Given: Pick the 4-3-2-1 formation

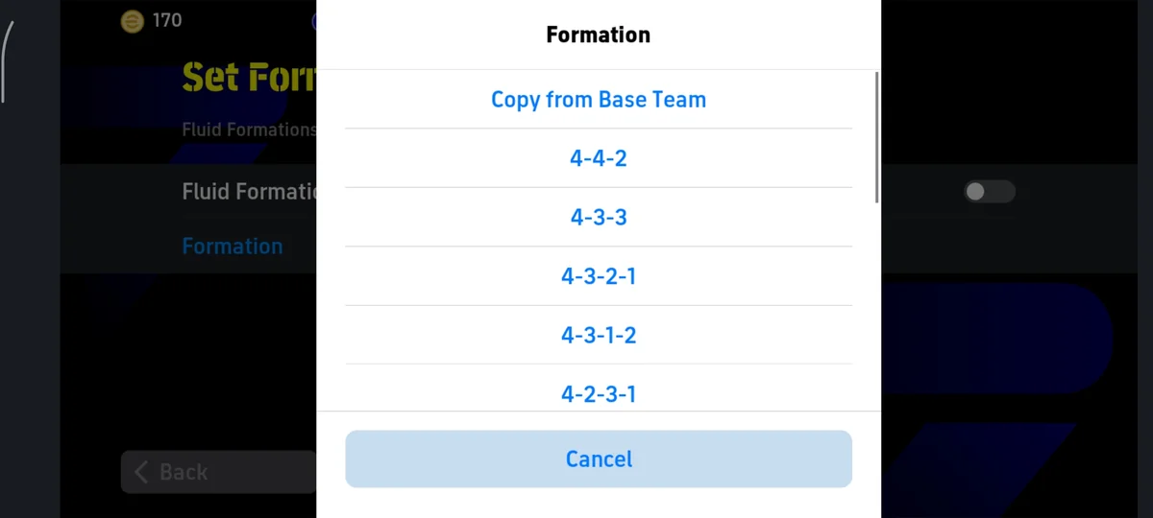Looking at the screenshot, I should click(x=599, y=276).
